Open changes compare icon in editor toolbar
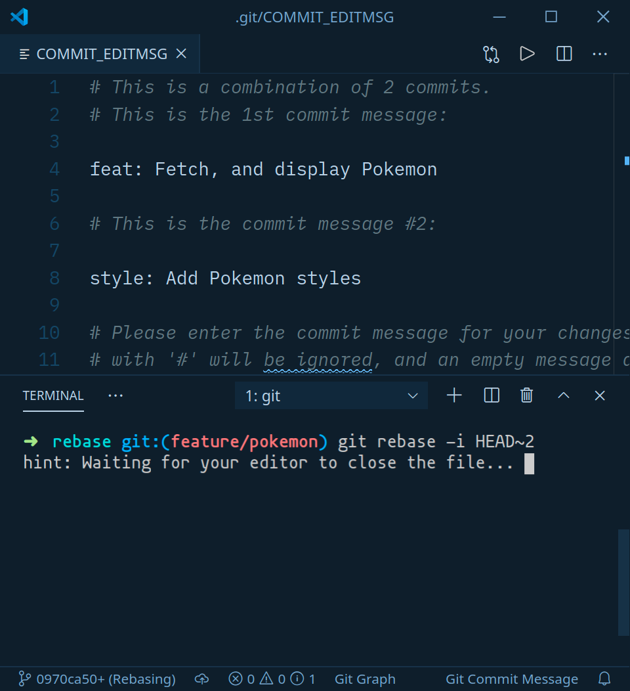This screenshot has width=630, height=691. click(491, 55)
